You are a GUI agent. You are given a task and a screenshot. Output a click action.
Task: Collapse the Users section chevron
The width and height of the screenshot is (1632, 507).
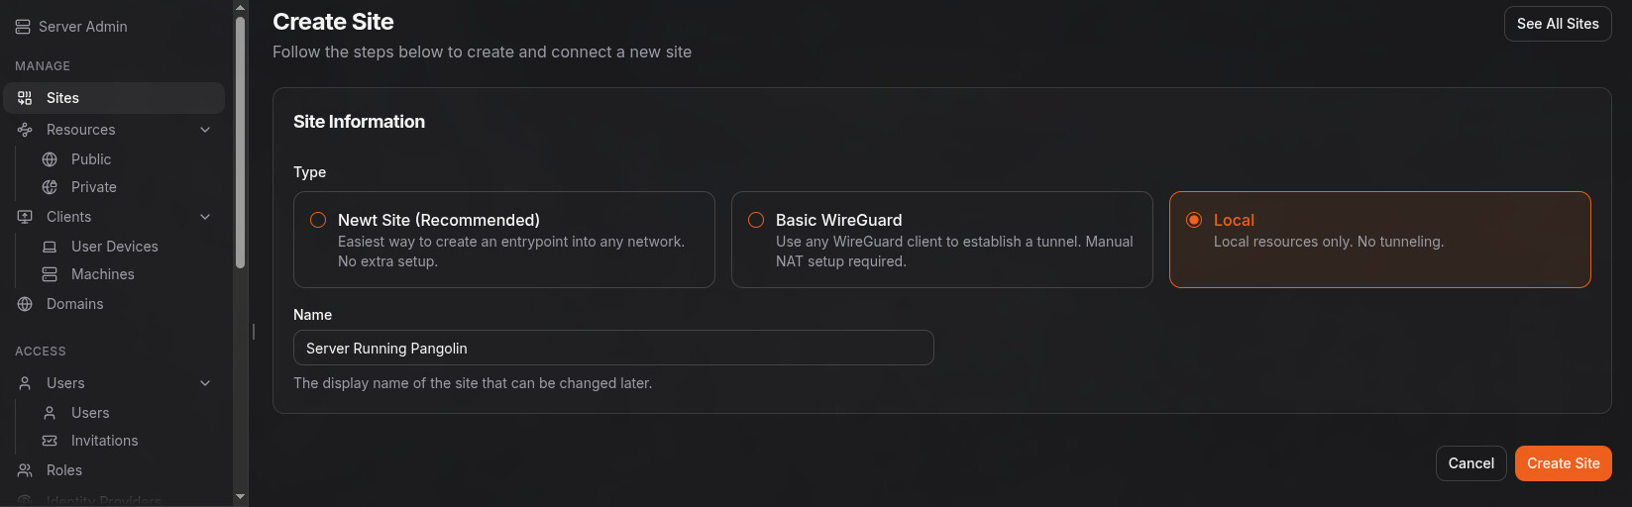point(205,383)
